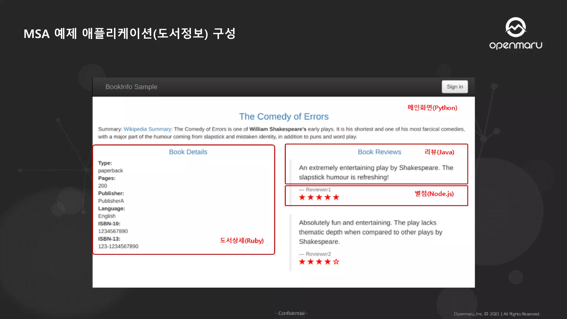This screenshot has width=567, height=319.
Task: Click The Comedy of Errors title
Action: point(284,117)
